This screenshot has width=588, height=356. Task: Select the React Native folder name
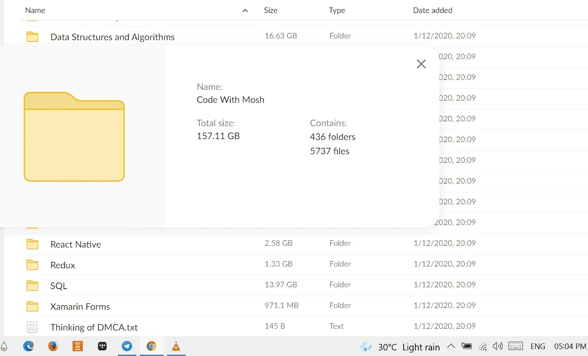tap(76, 245)
